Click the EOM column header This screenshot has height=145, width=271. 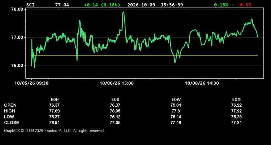[x=236, y=100]
